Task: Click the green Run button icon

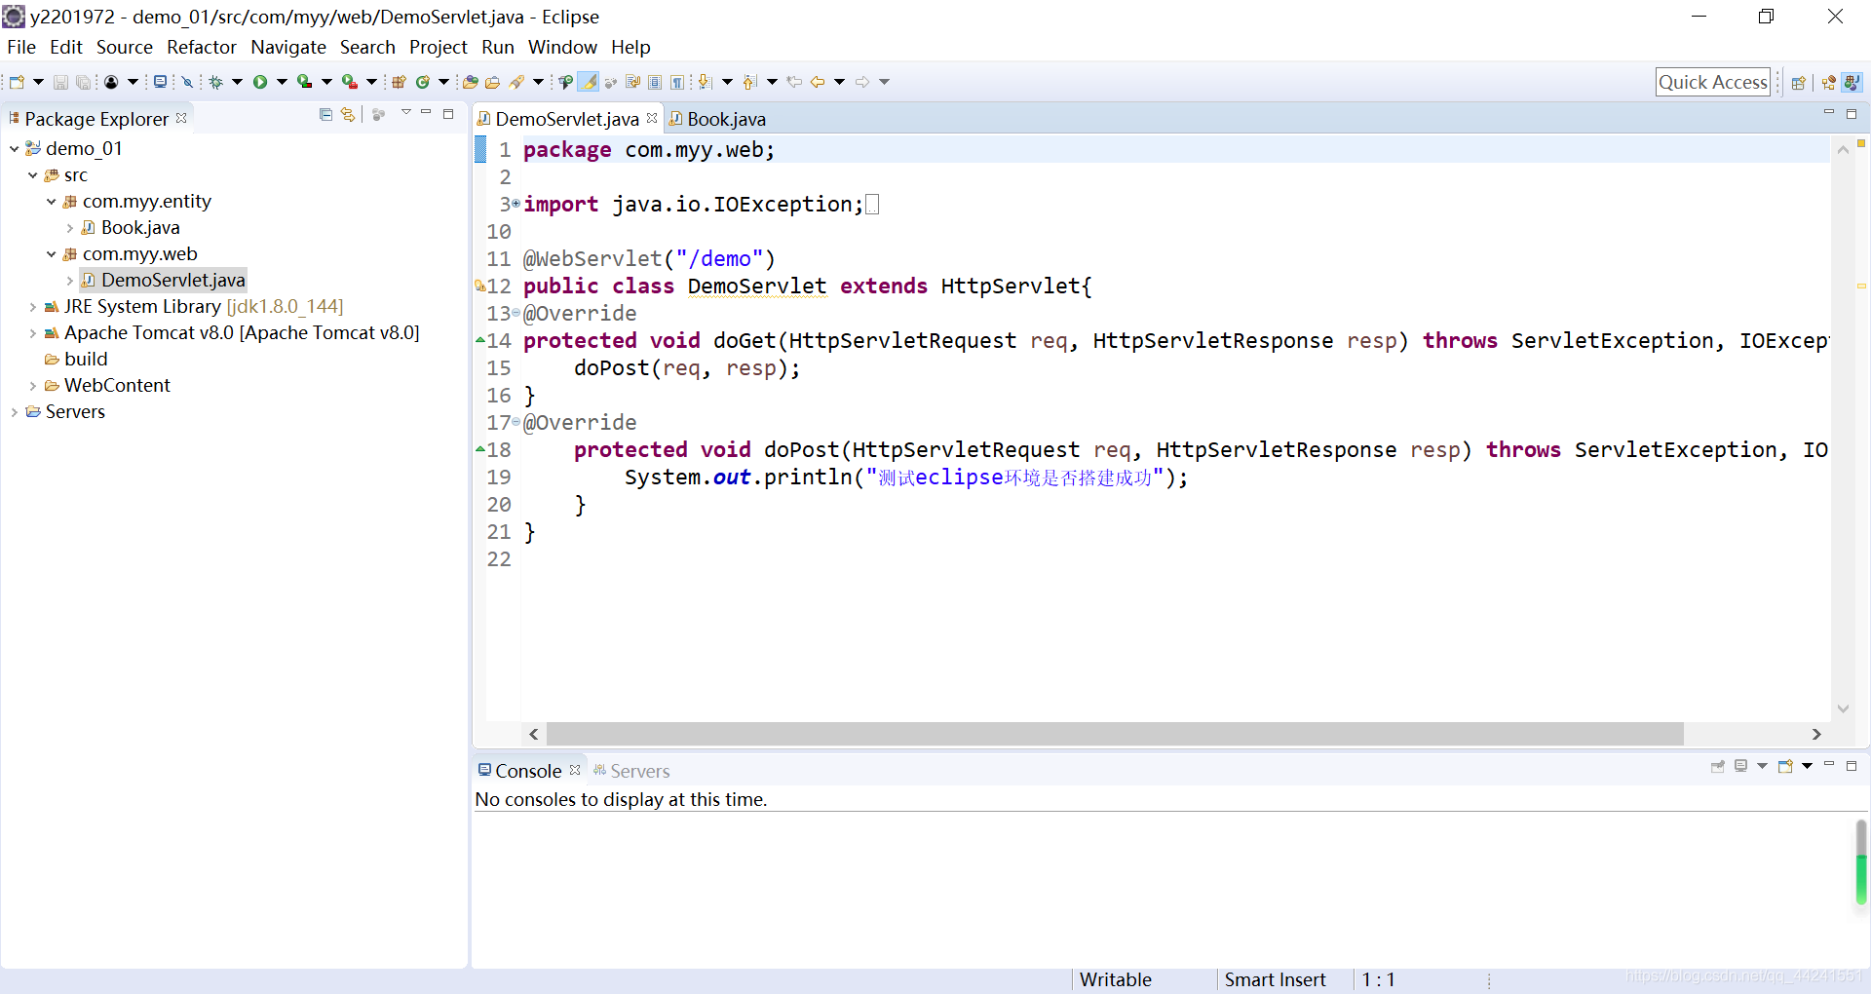Action: (x=260, y=82)
